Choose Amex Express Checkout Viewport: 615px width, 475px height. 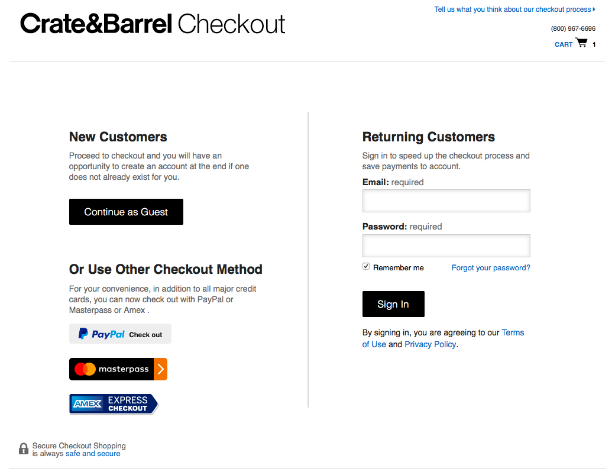(x=112, y=403)
